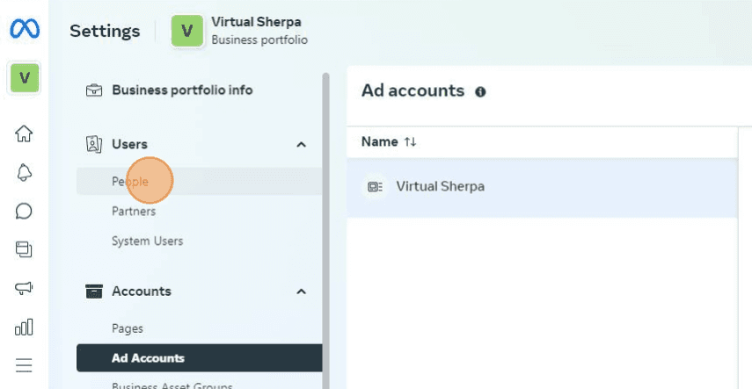
Task: Select People under Users
Action: [199, 182]
